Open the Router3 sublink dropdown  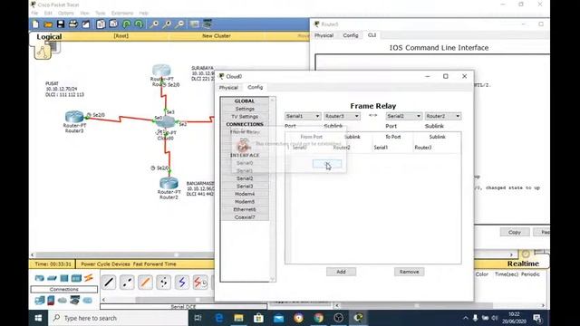(x=342, y=116)
